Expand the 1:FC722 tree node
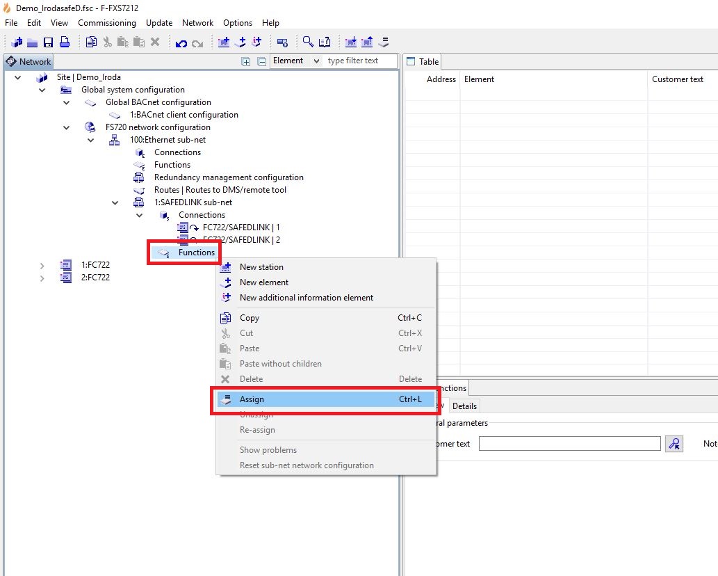Viewport: 718px width, 576px height. point(42,265)
